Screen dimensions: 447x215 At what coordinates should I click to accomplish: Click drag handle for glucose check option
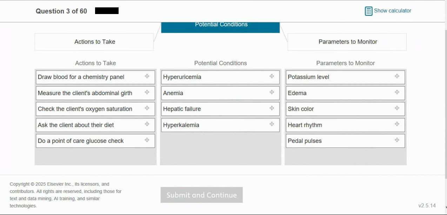[147, 140]
